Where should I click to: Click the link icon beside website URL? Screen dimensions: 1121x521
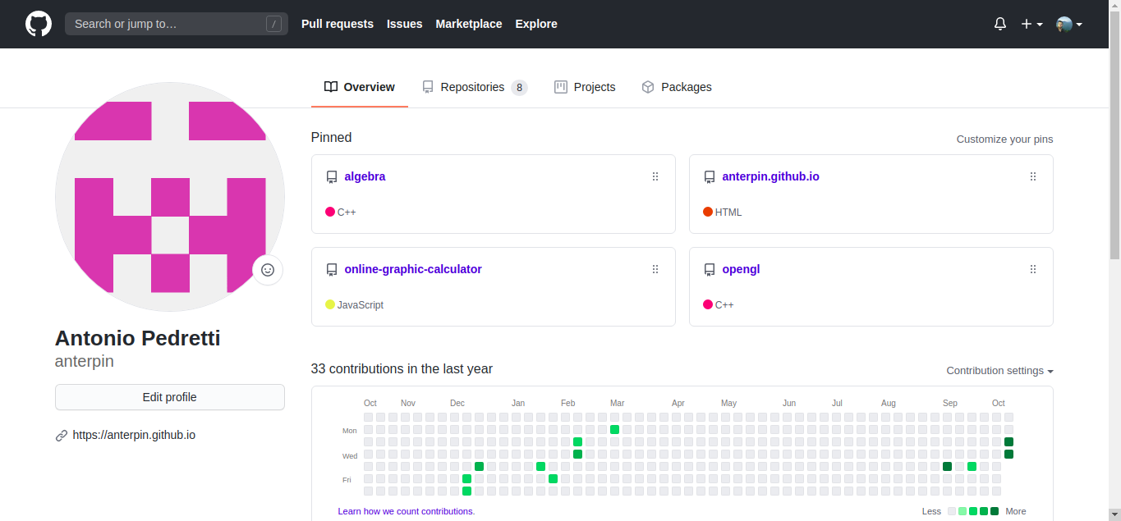62,436
